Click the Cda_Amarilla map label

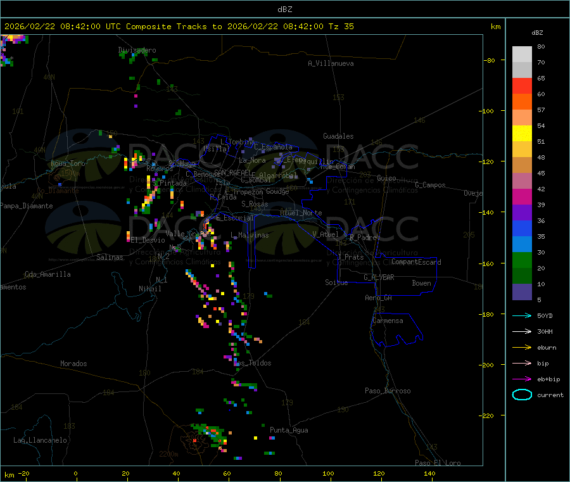point(47,274)
